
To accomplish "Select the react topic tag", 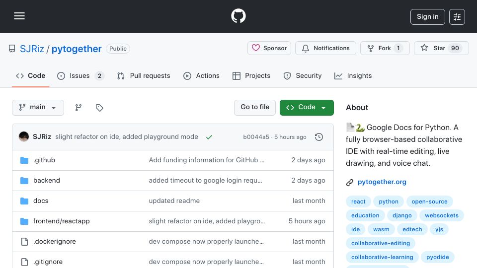I will (358, 201).
